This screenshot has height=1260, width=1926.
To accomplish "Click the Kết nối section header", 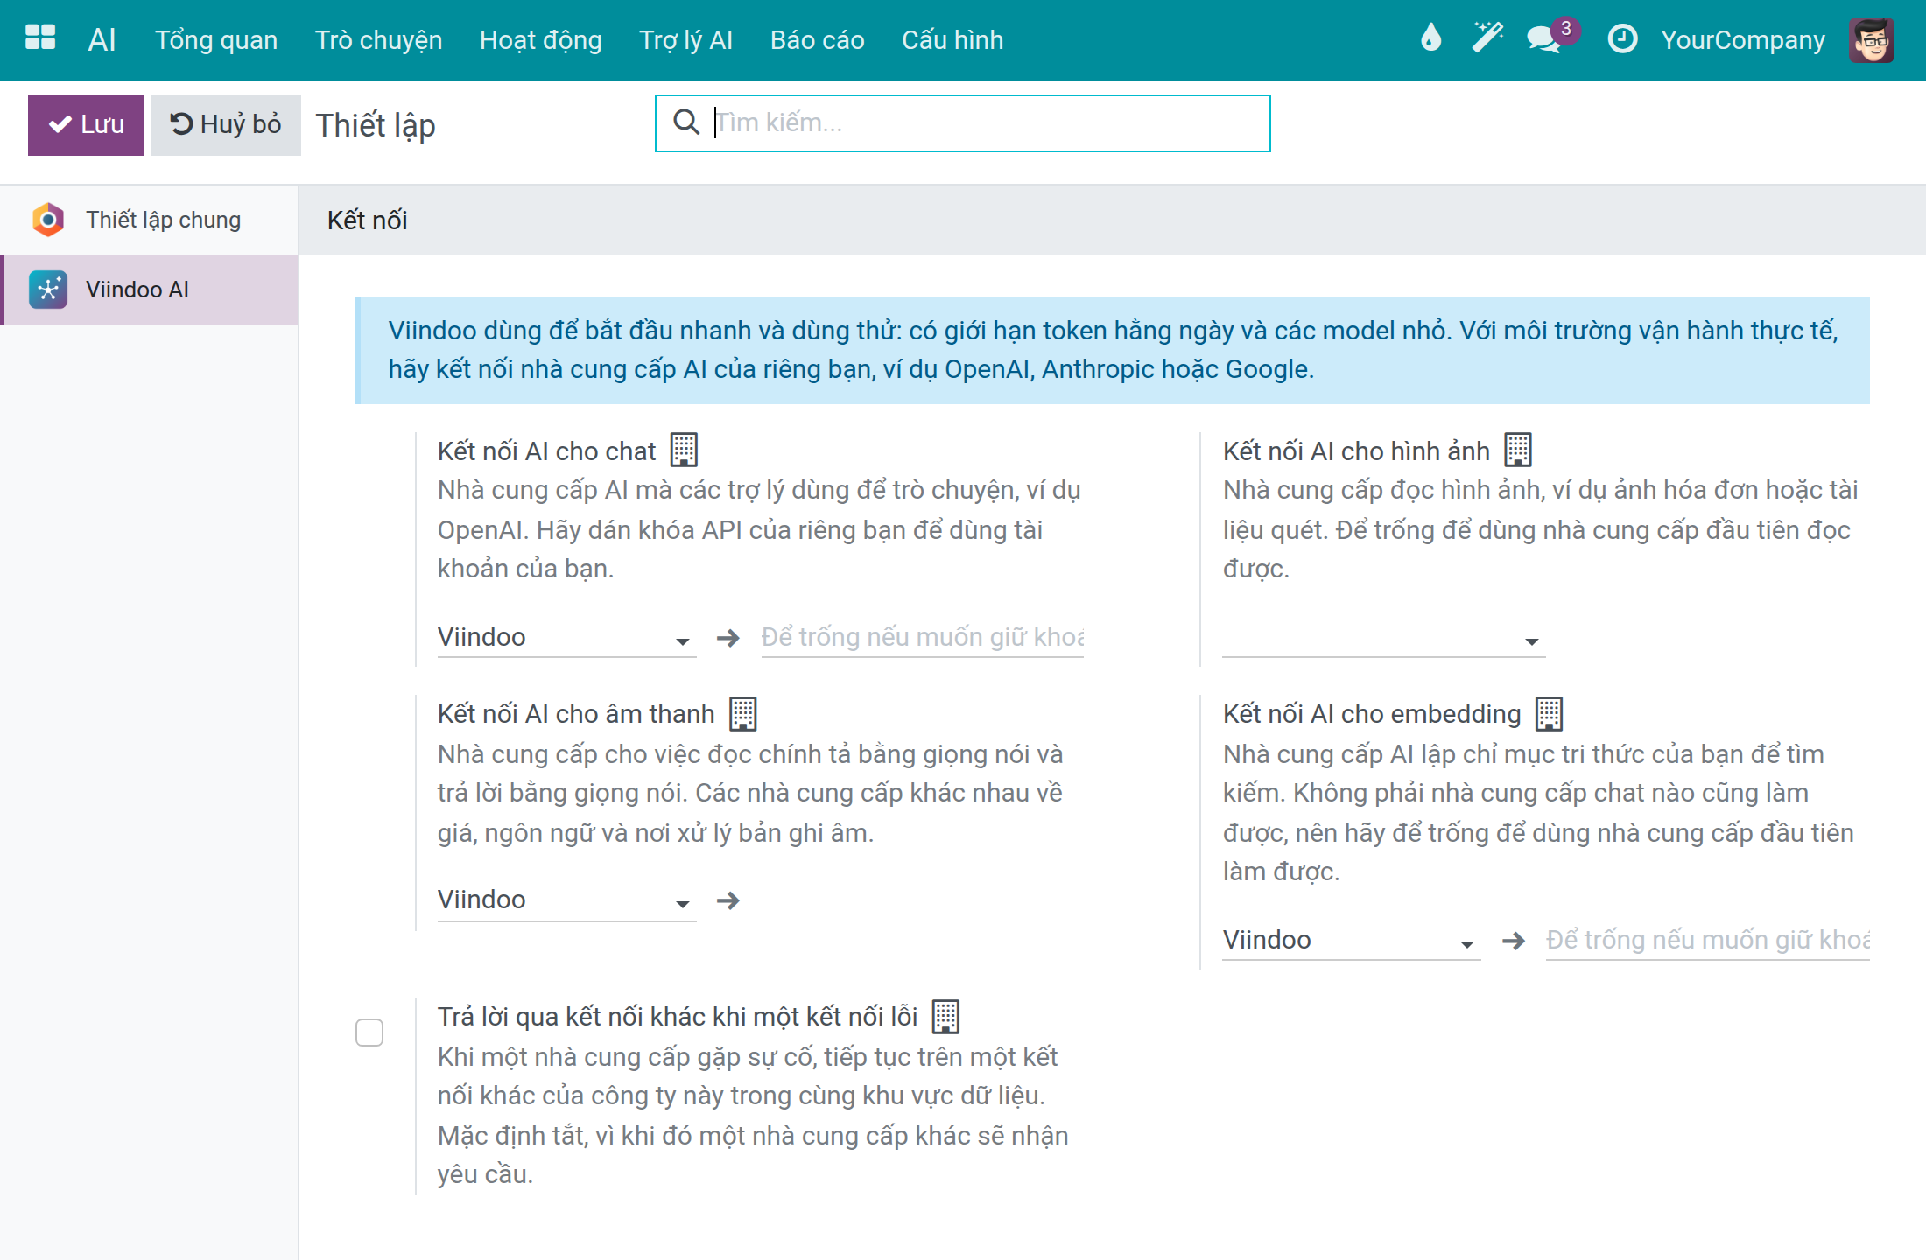I will pos(368,220).
